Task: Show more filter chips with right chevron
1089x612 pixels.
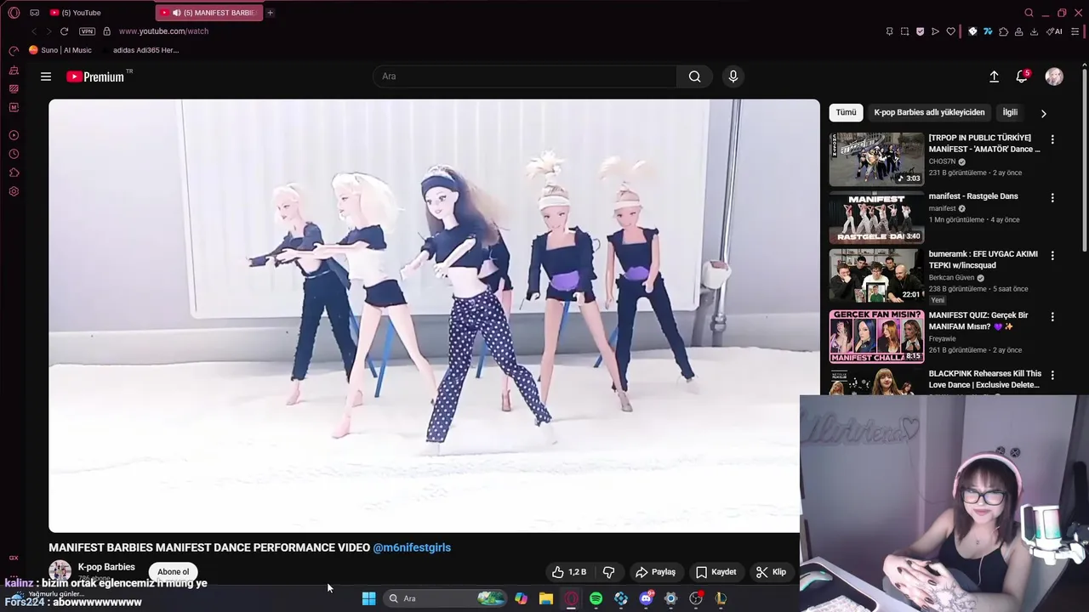Action: click(1044, 113)
